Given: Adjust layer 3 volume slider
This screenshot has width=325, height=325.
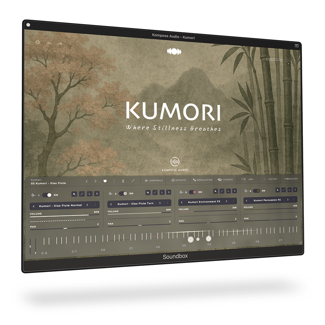Looking at the screenshot, I should tap(207, 211).
